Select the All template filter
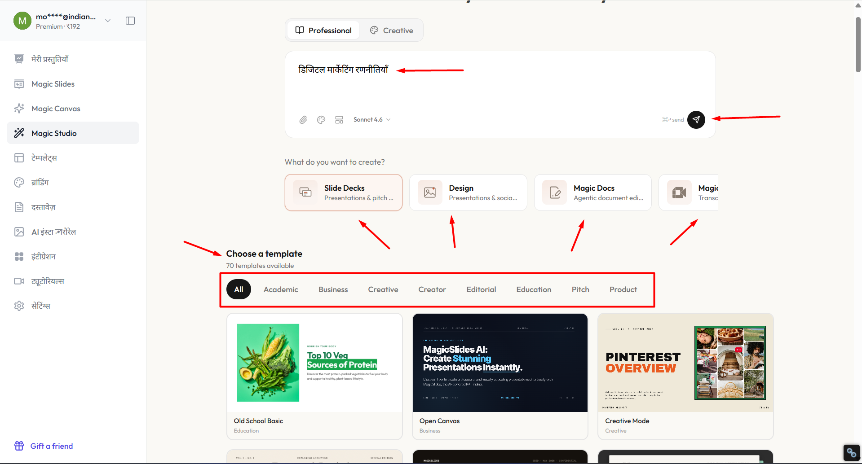 click(x=239, y=289)
